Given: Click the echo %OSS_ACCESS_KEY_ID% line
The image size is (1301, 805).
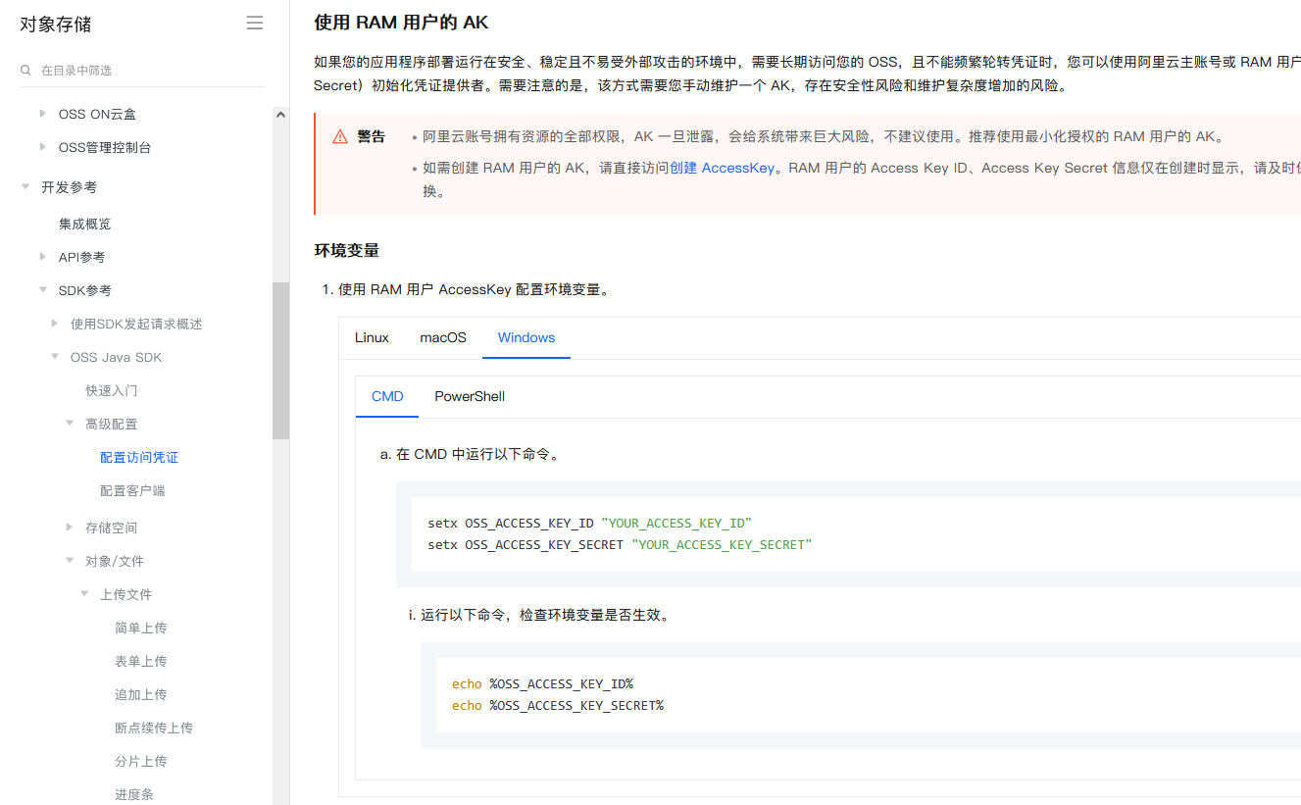Looking at the screenshot, I should [x=542, y=683].
